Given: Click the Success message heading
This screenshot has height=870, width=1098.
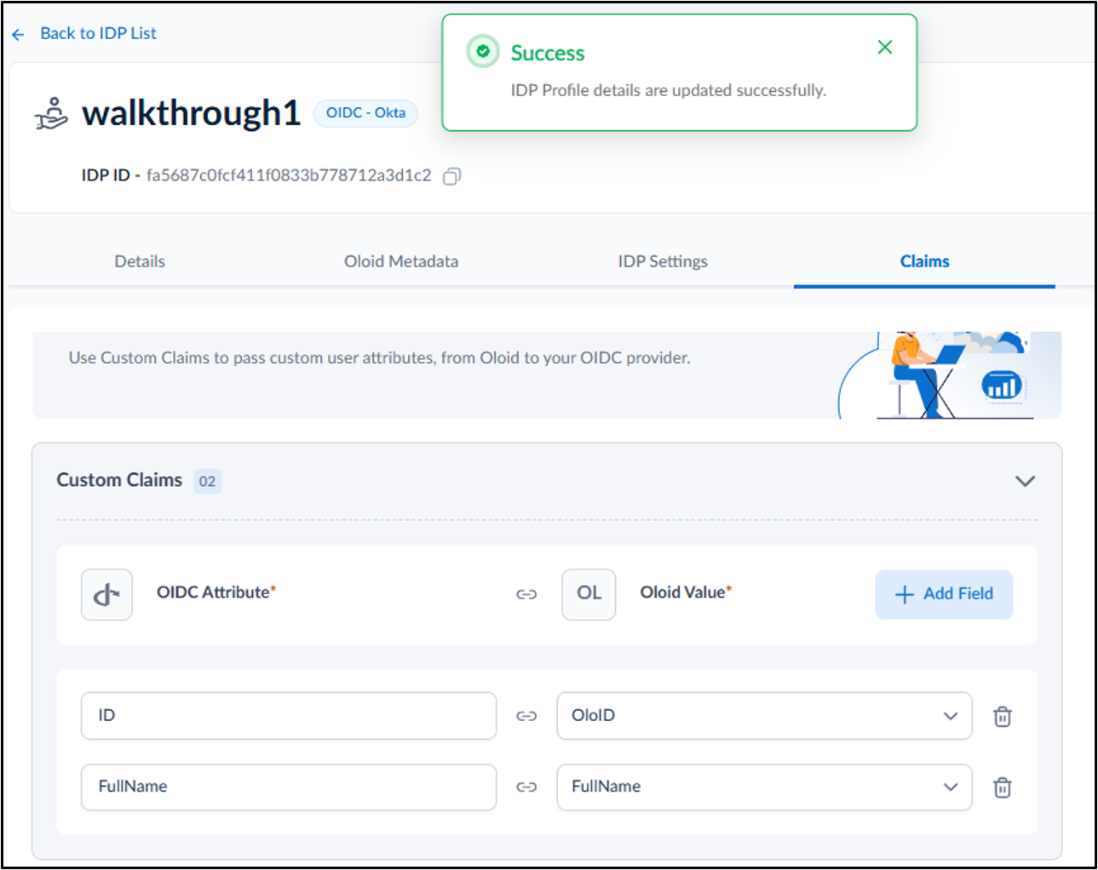Looking at the screenshot, I should (548, 53).
